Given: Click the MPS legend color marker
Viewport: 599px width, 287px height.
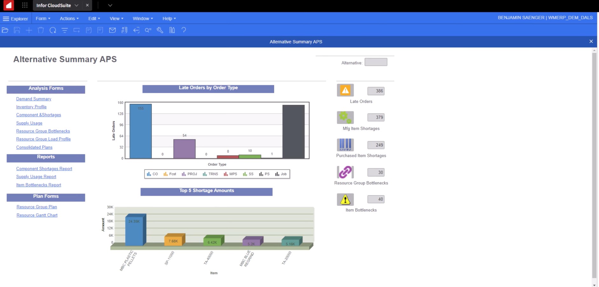Looking at the screenshot, I should [226, 174].
